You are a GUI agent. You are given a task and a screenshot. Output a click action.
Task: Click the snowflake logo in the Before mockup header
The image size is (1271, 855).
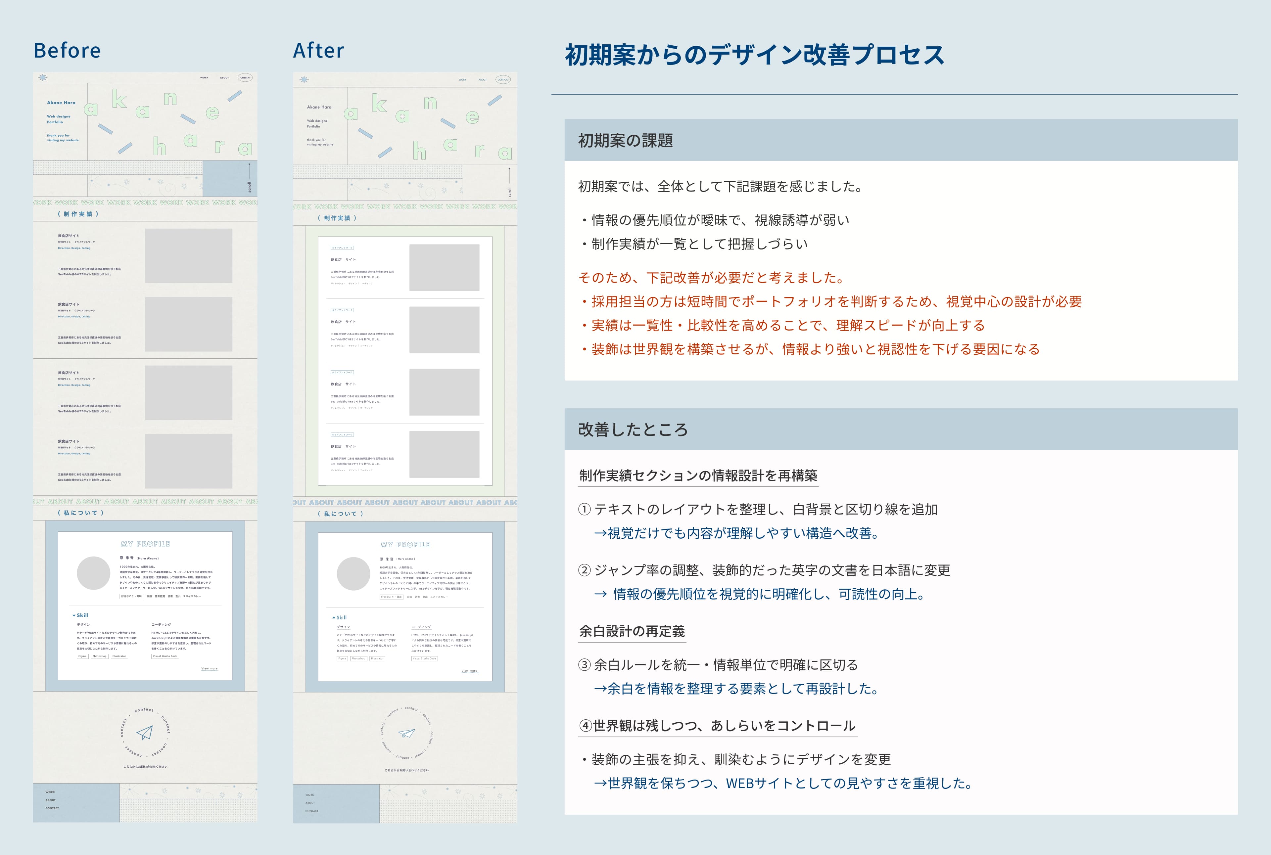coord(43,77)
